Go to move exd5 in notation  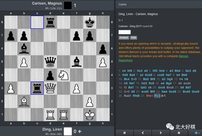(145, 92)
